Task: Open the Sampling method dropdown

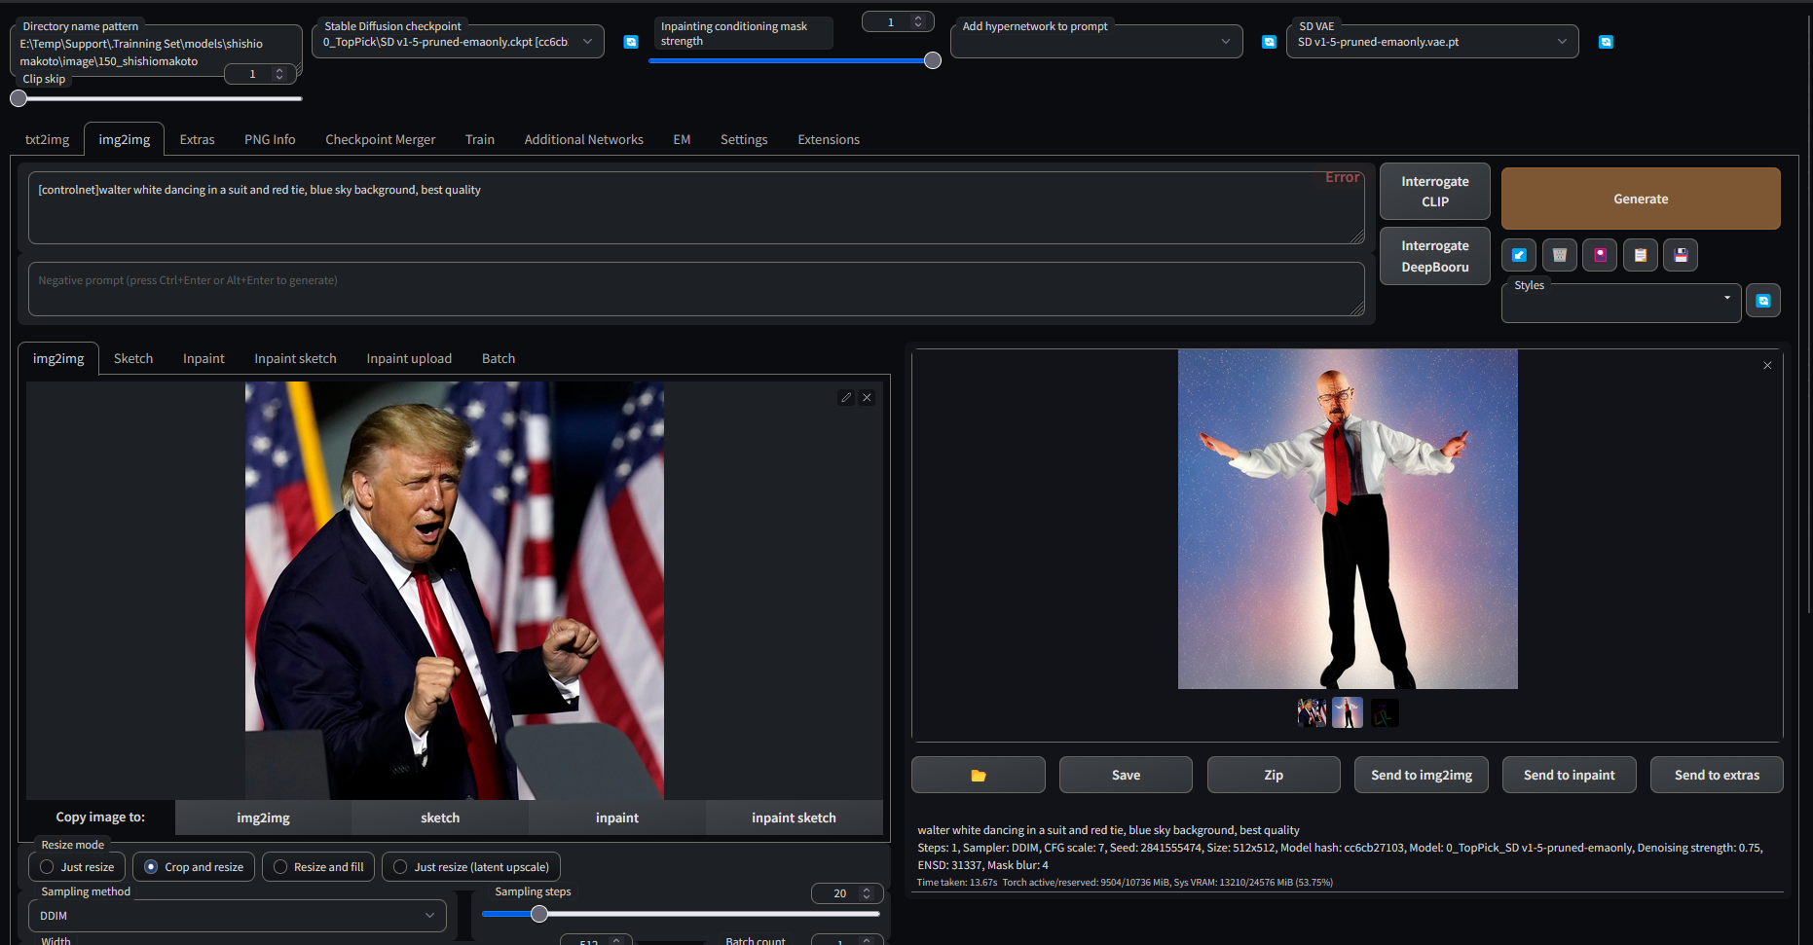Action: (x=238, y=916)
